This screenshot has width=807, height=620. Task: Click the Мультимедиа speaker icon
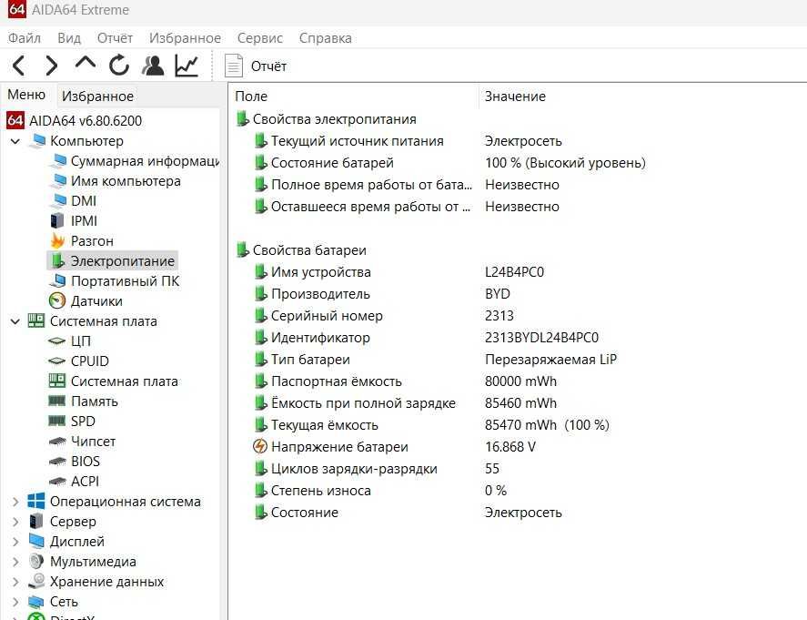[x=36, y=562]
